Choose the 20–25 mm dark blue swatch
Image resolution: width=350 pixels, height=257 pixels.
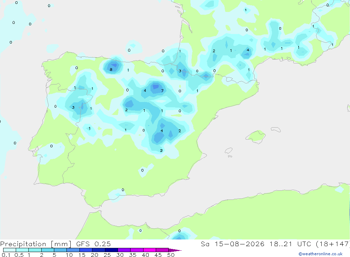(x=99, y=250)
